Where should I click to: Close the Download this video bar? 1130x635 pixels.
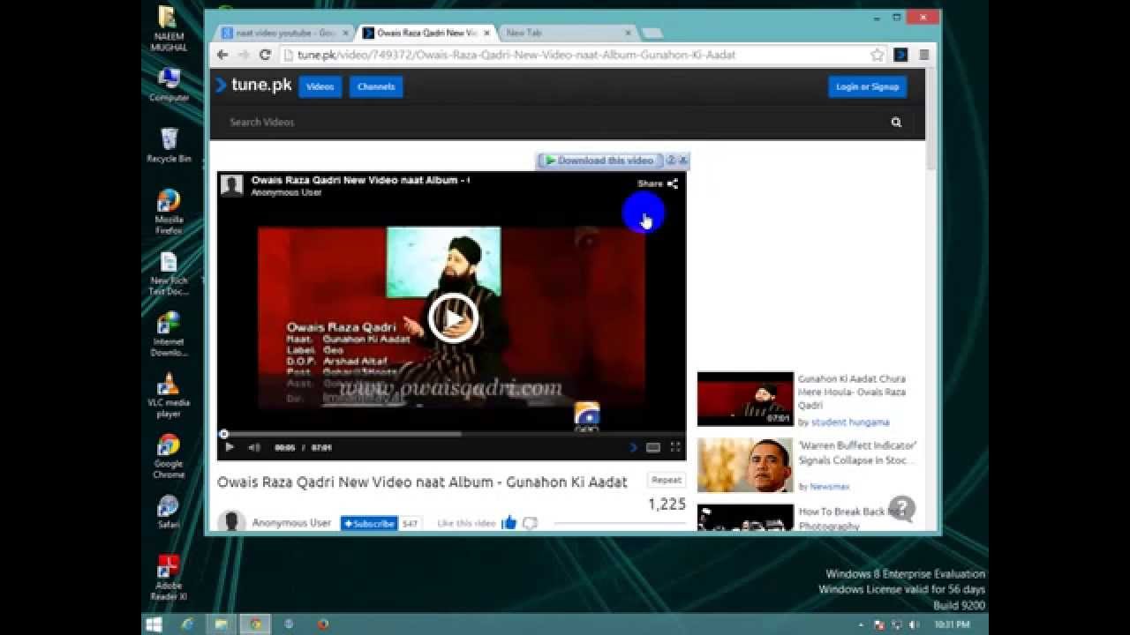coord(683,161)
